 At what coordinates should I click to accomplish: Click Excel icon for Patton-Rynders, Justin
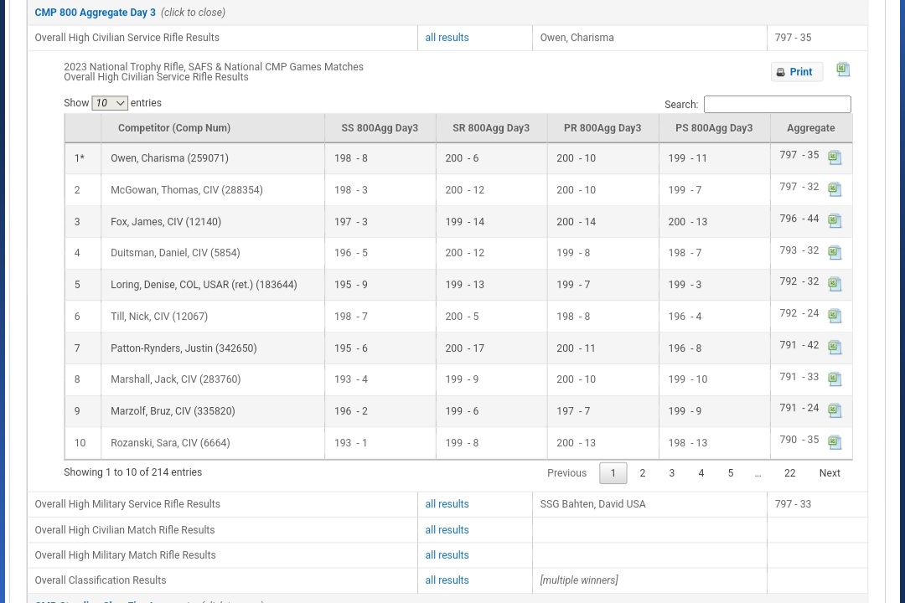click(835, 347)
